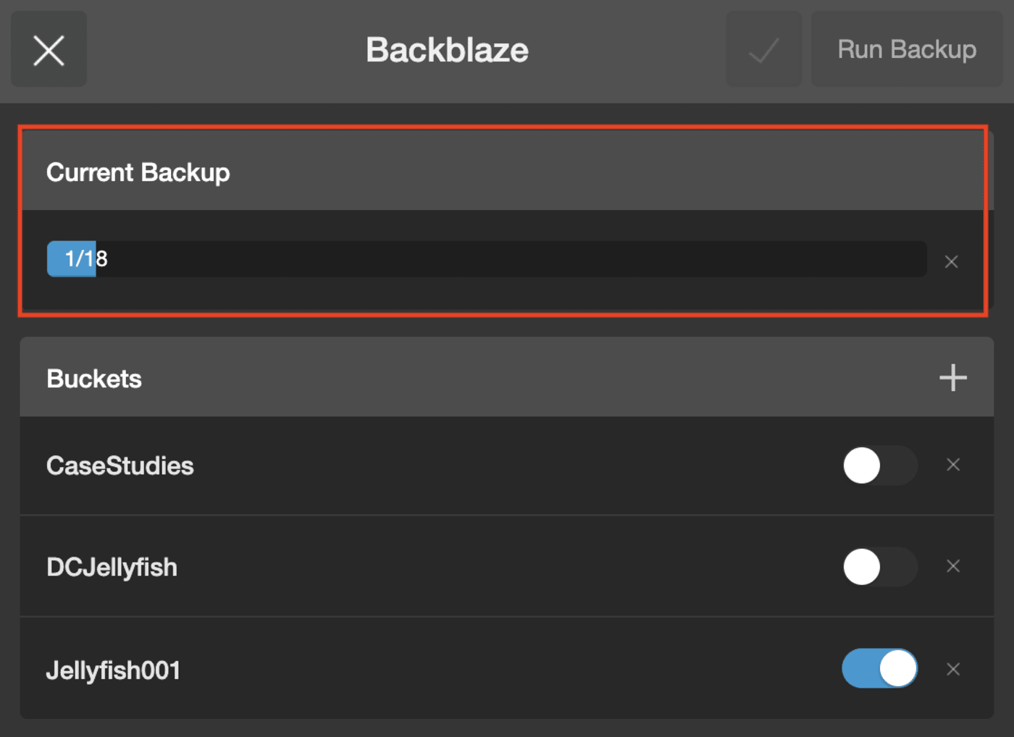Disable the Jellyfish001 bucket toggle
This screenshot has width=1014, height=737.
[x=879, y=668]
